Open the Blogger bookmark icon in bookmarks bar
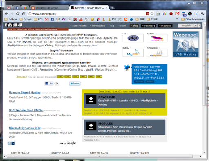Image resolution: width=209 pixels, height=161 pixels. 125,19
